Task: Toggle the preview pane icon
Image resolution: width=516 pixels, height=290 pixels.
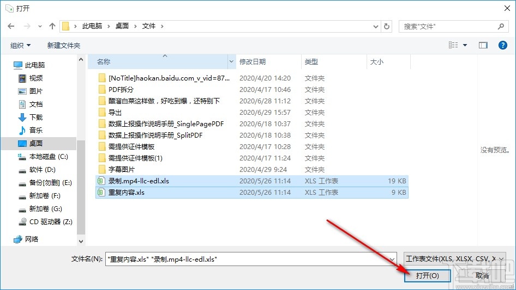Action: point(483,45)
